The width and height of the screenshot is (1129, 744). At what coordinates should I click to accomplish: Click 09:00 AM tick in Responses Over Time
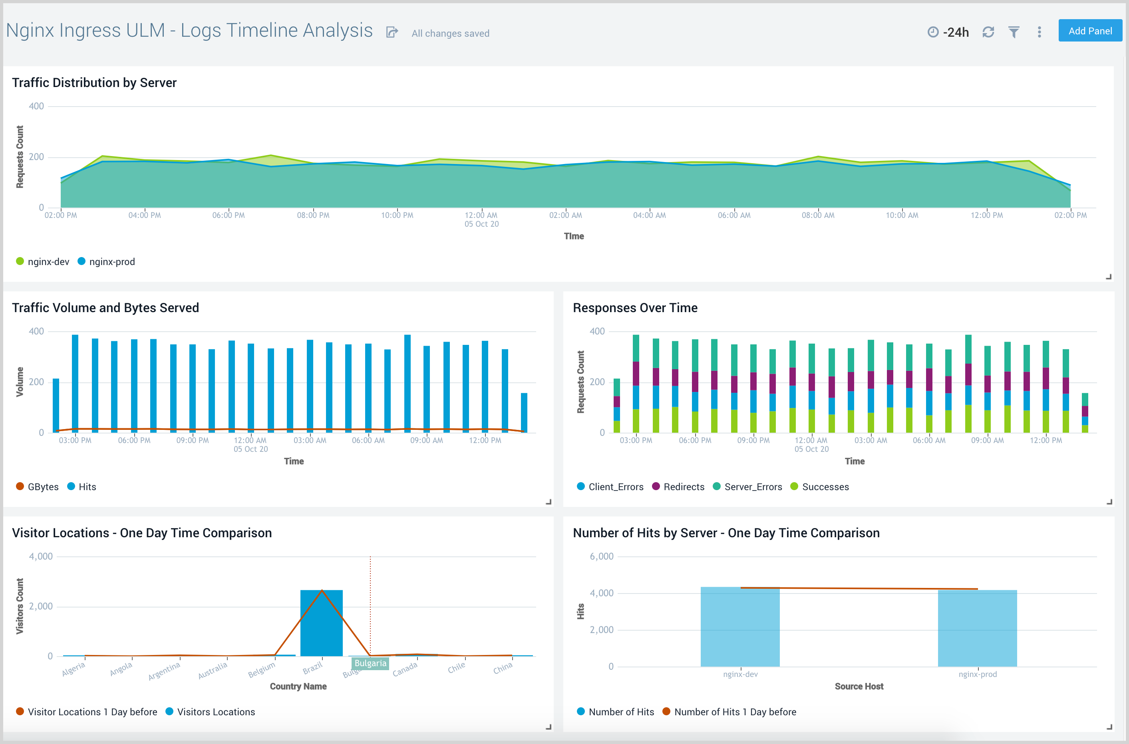click(x=987, y=440)
